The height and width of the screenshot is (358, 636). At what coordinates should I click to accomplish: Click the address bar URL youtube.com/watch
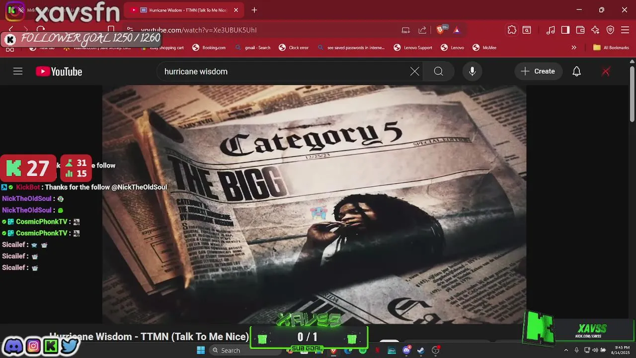click(199, 30)
